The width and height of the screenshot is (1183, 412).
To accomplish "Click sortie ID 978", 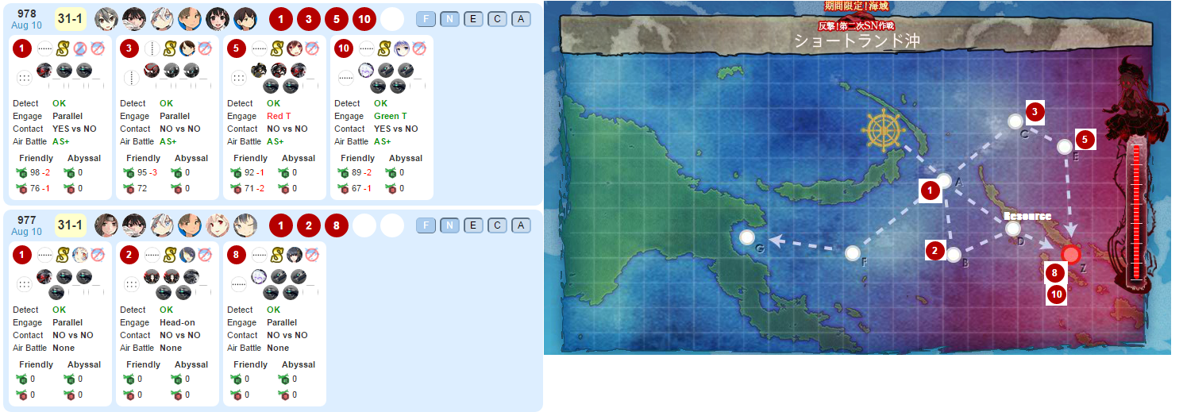I will pyautogui.click(x=27, y=13).
